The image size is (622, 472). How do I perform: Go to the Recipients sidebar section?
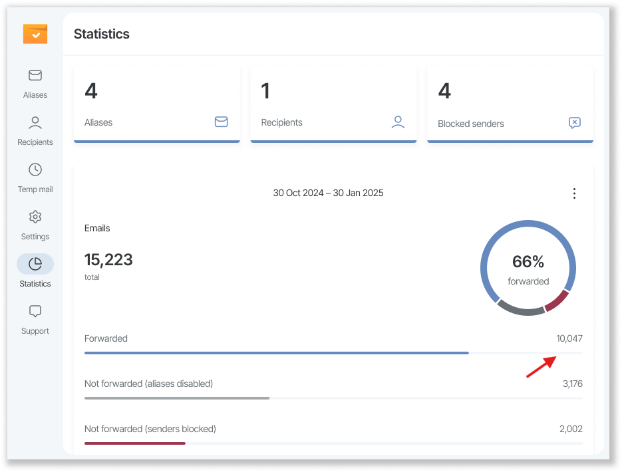coord(35,131)
